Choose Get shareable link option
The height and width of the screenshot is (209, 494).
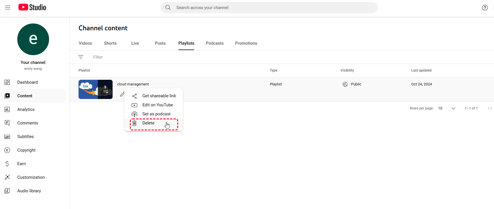(159, 96)
